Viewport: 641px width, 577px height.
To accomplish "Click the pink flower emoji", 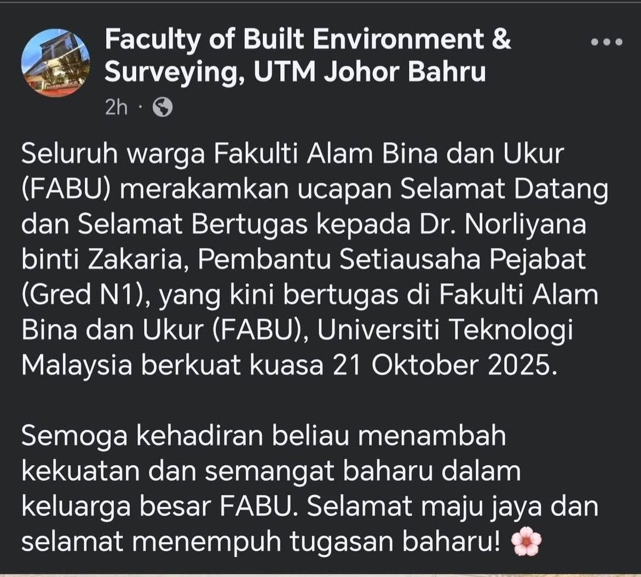I will 525,542.
